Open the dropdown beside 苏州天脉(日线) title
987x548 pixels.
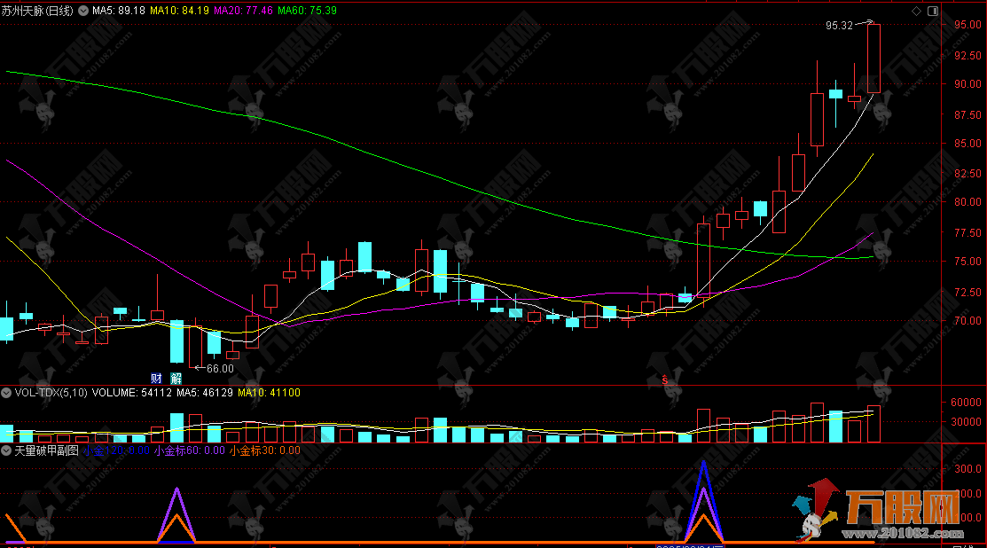coord(83,11)
